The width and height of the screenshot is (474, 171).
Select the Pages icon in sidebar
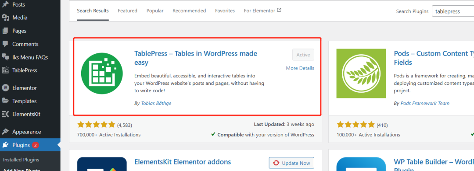5,31
